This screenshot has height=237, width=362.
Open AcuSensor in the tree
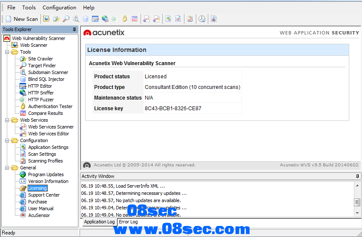tap(39, 215)
